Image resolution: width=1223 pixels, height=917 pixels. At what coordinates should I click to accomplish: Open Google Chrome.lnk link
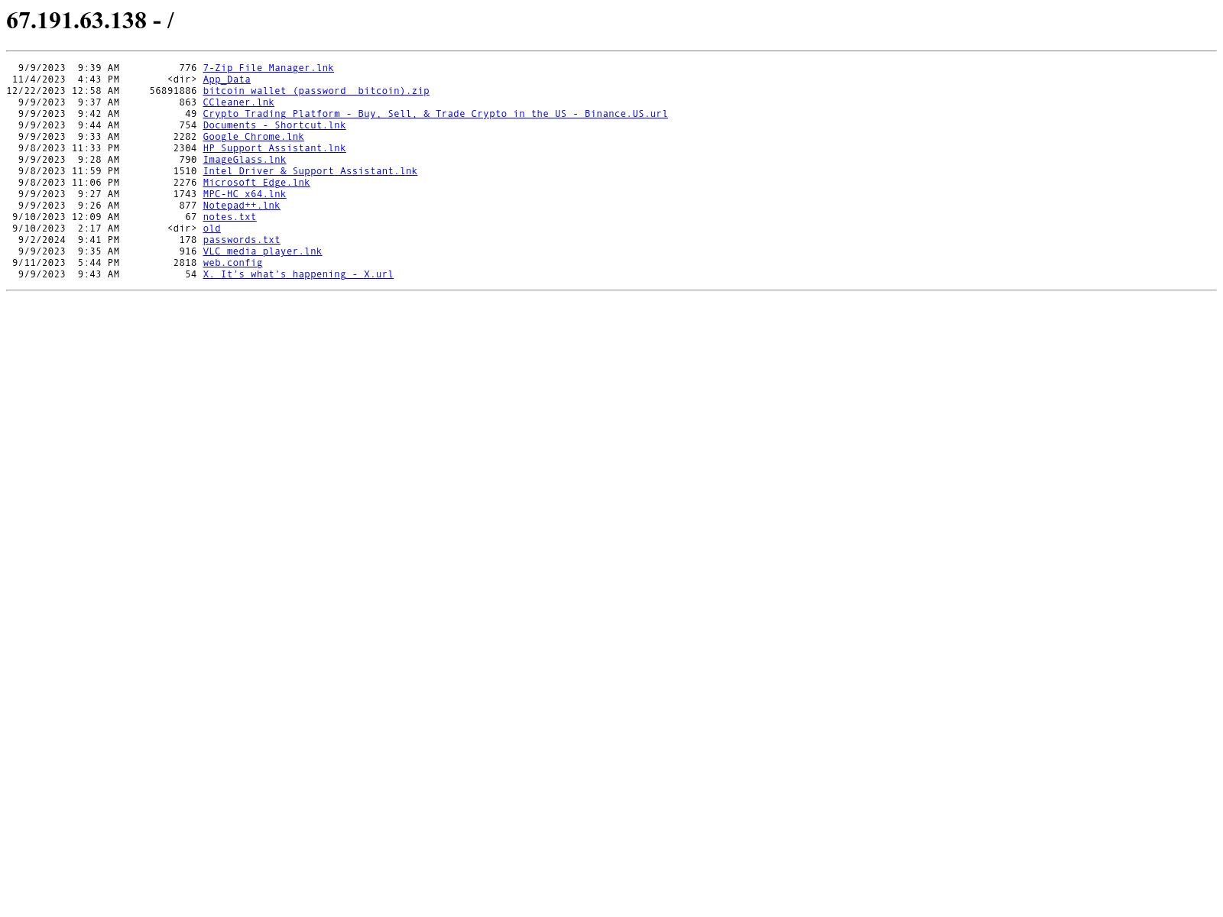coord(253,137)
